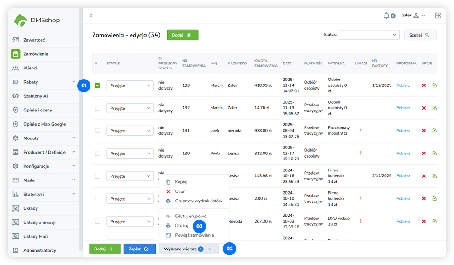Open Szablony AI in the sidebar

pyautogui.click(x=36, y=96)
